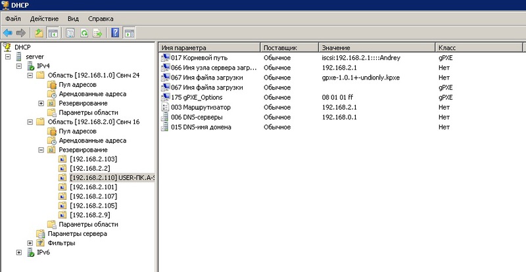Click the Export list toolbar icon

[x=97, y=33]
